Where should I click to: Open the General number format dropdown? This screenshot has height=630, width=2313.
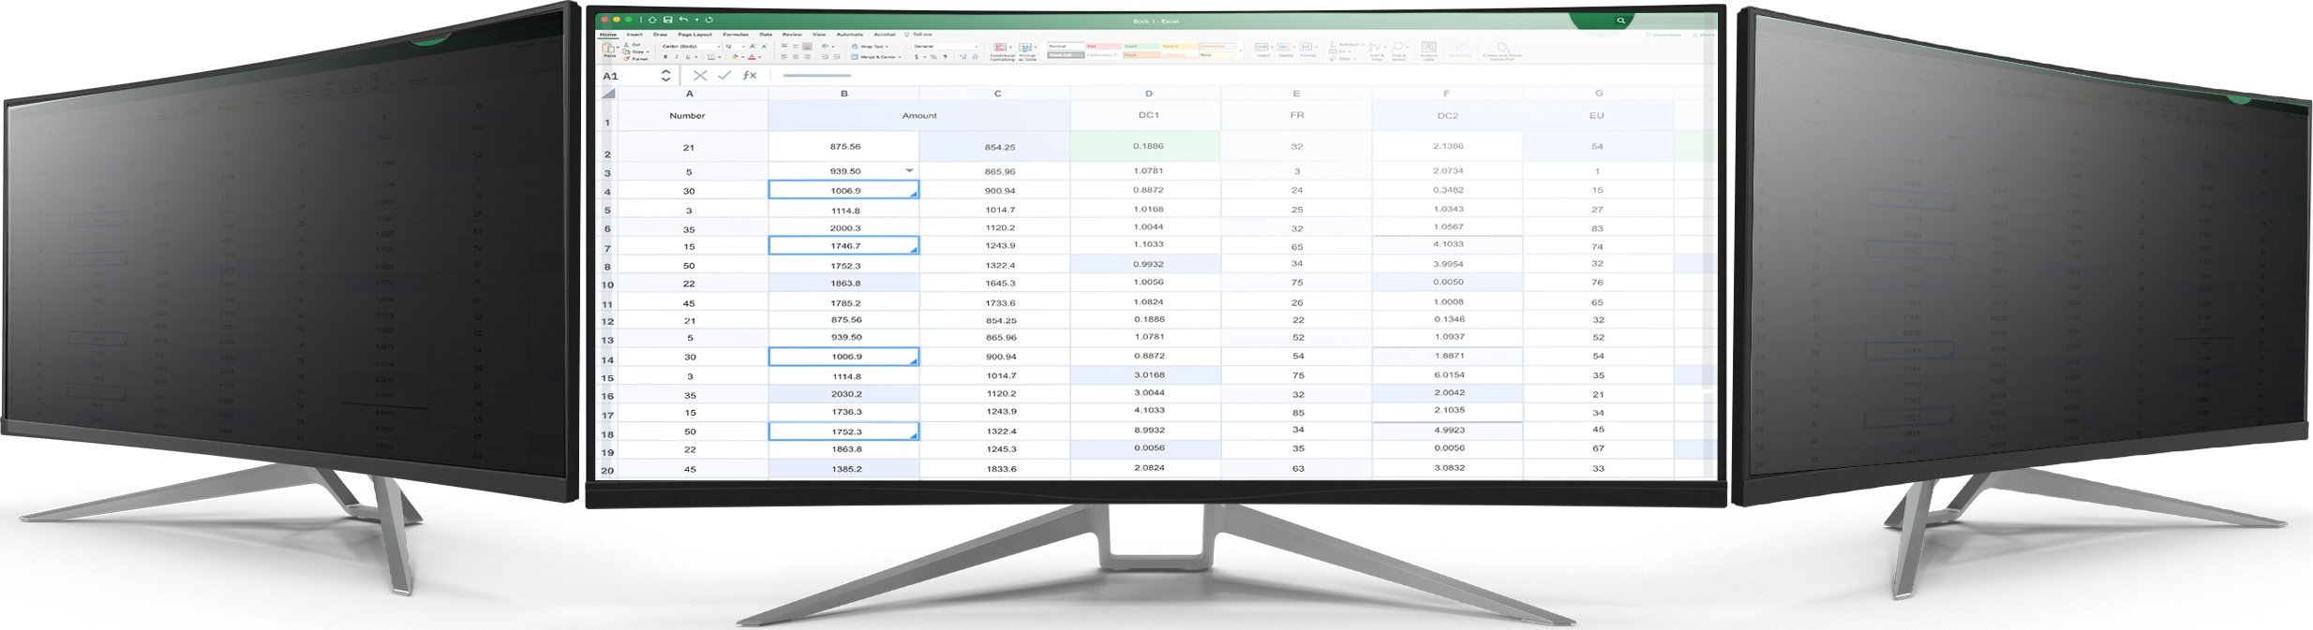coord(945,46)
